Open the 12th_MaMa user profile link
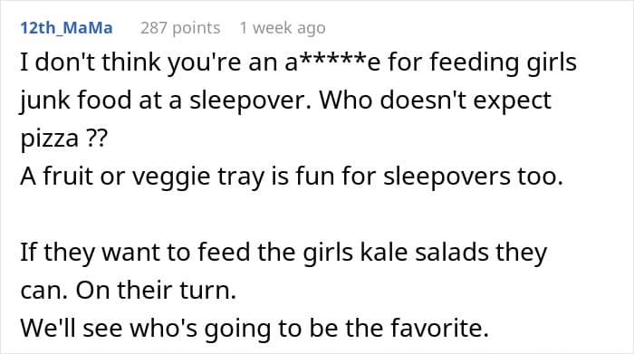This screenshot has width=634, height=354. [x=67, y=28]
